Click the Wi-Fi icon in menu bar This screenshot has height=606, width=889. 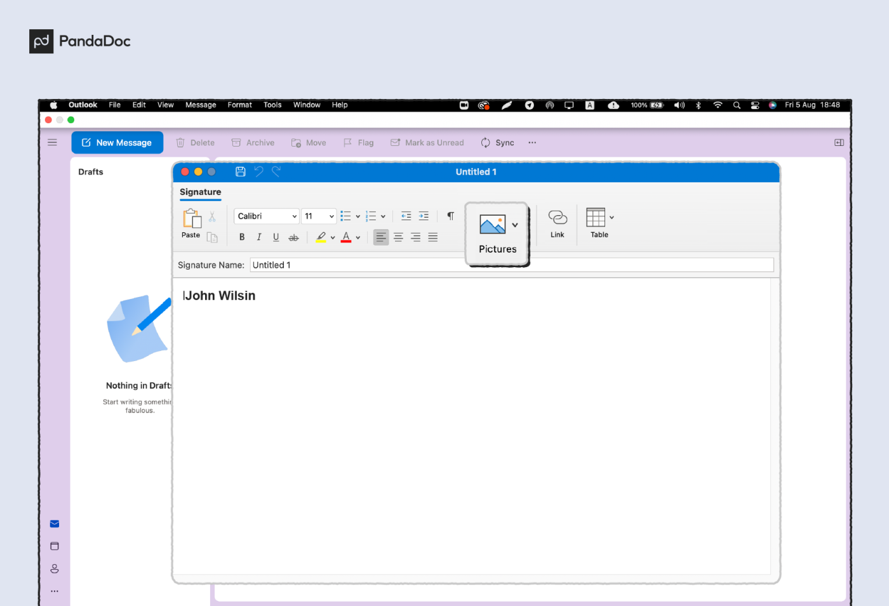coord(718,105)
